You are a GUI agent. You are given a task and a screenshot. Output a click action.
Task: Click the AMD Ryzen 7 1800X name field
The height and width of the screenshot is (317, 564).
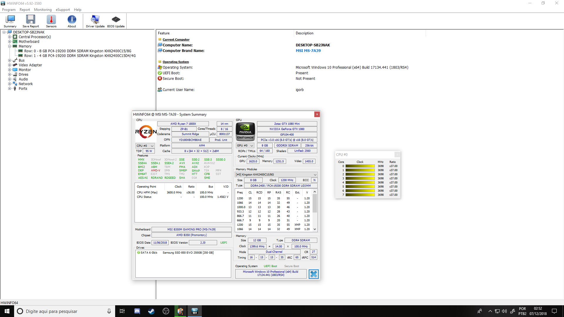click(183, 124)
